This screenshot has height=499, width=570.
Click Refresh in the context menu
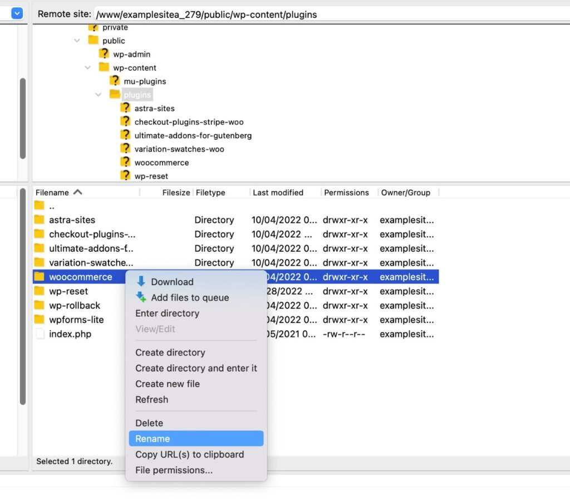[152, 399]
